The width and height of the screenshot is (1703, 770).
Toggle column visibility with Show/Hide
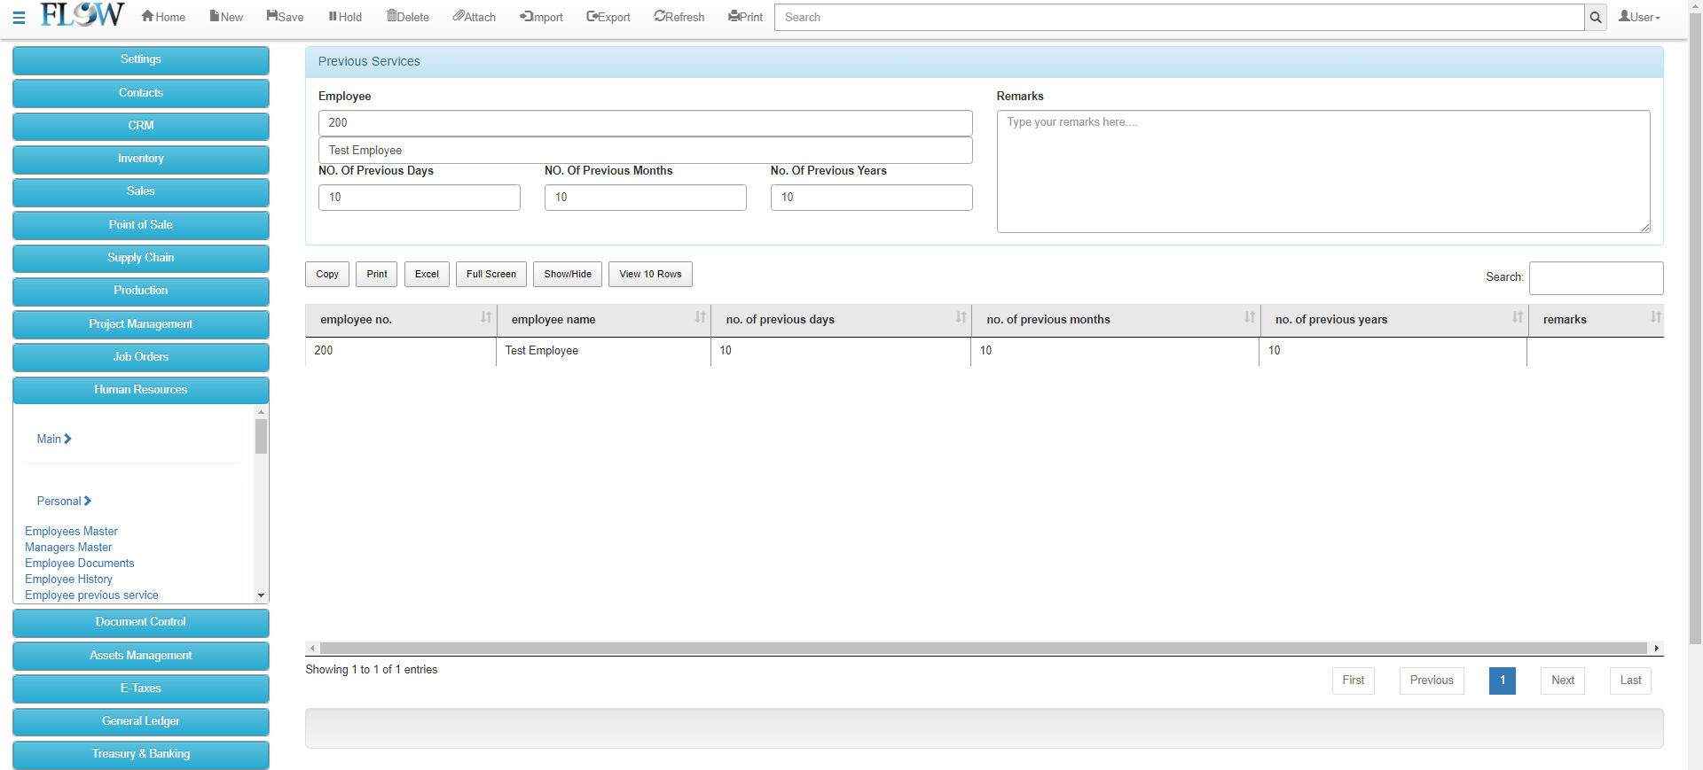click(x=568, y=274)
